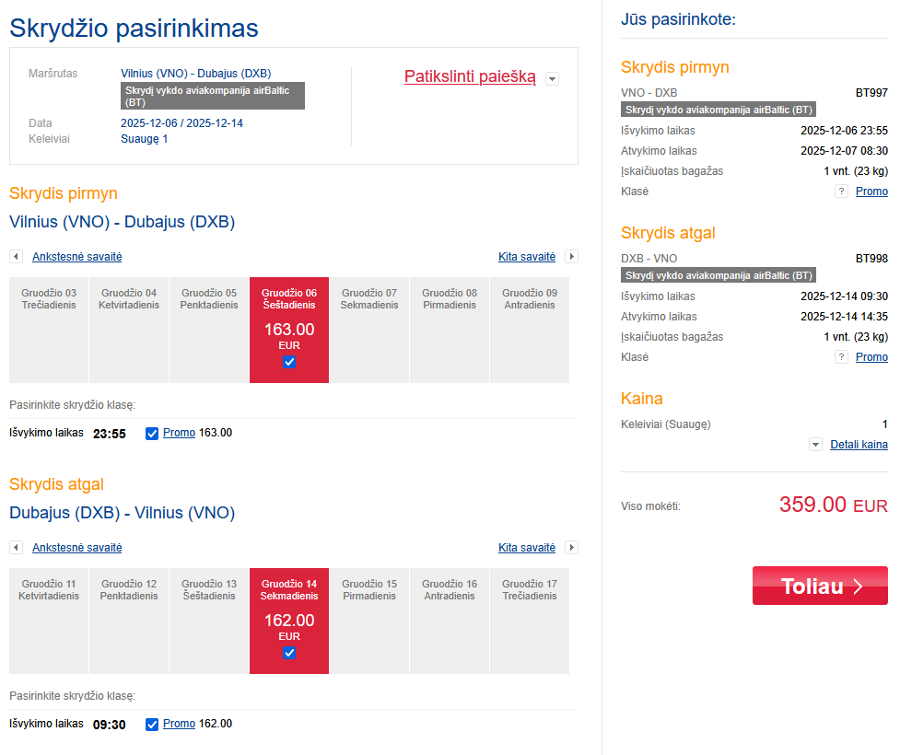This screenshot has width=900, height=755.
Task: Click question mark icon beside outbound Klasė
Action: (x=840, y=192)
